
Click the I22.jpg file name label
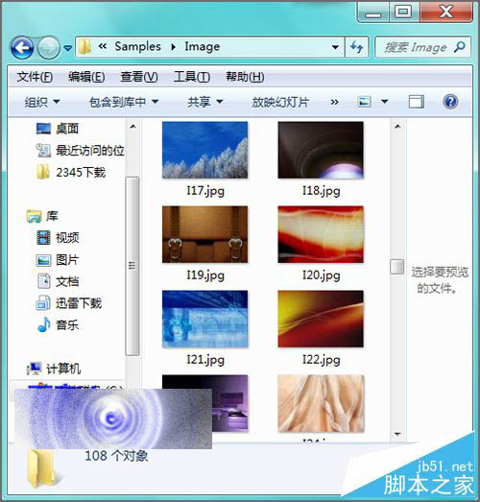coord(322,360)
